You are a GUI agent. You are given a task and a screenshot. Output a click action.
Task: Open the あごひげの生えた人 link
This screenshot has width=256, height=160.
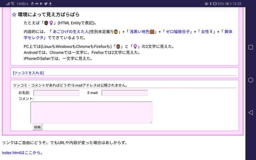pyautogui.click(x=71, y=32)
